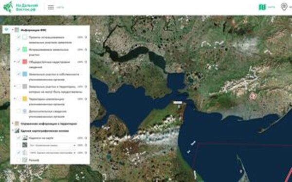The image size is (292, 182).
Task: Click the grey hatched layer legend icon
Action: point(25,87)
